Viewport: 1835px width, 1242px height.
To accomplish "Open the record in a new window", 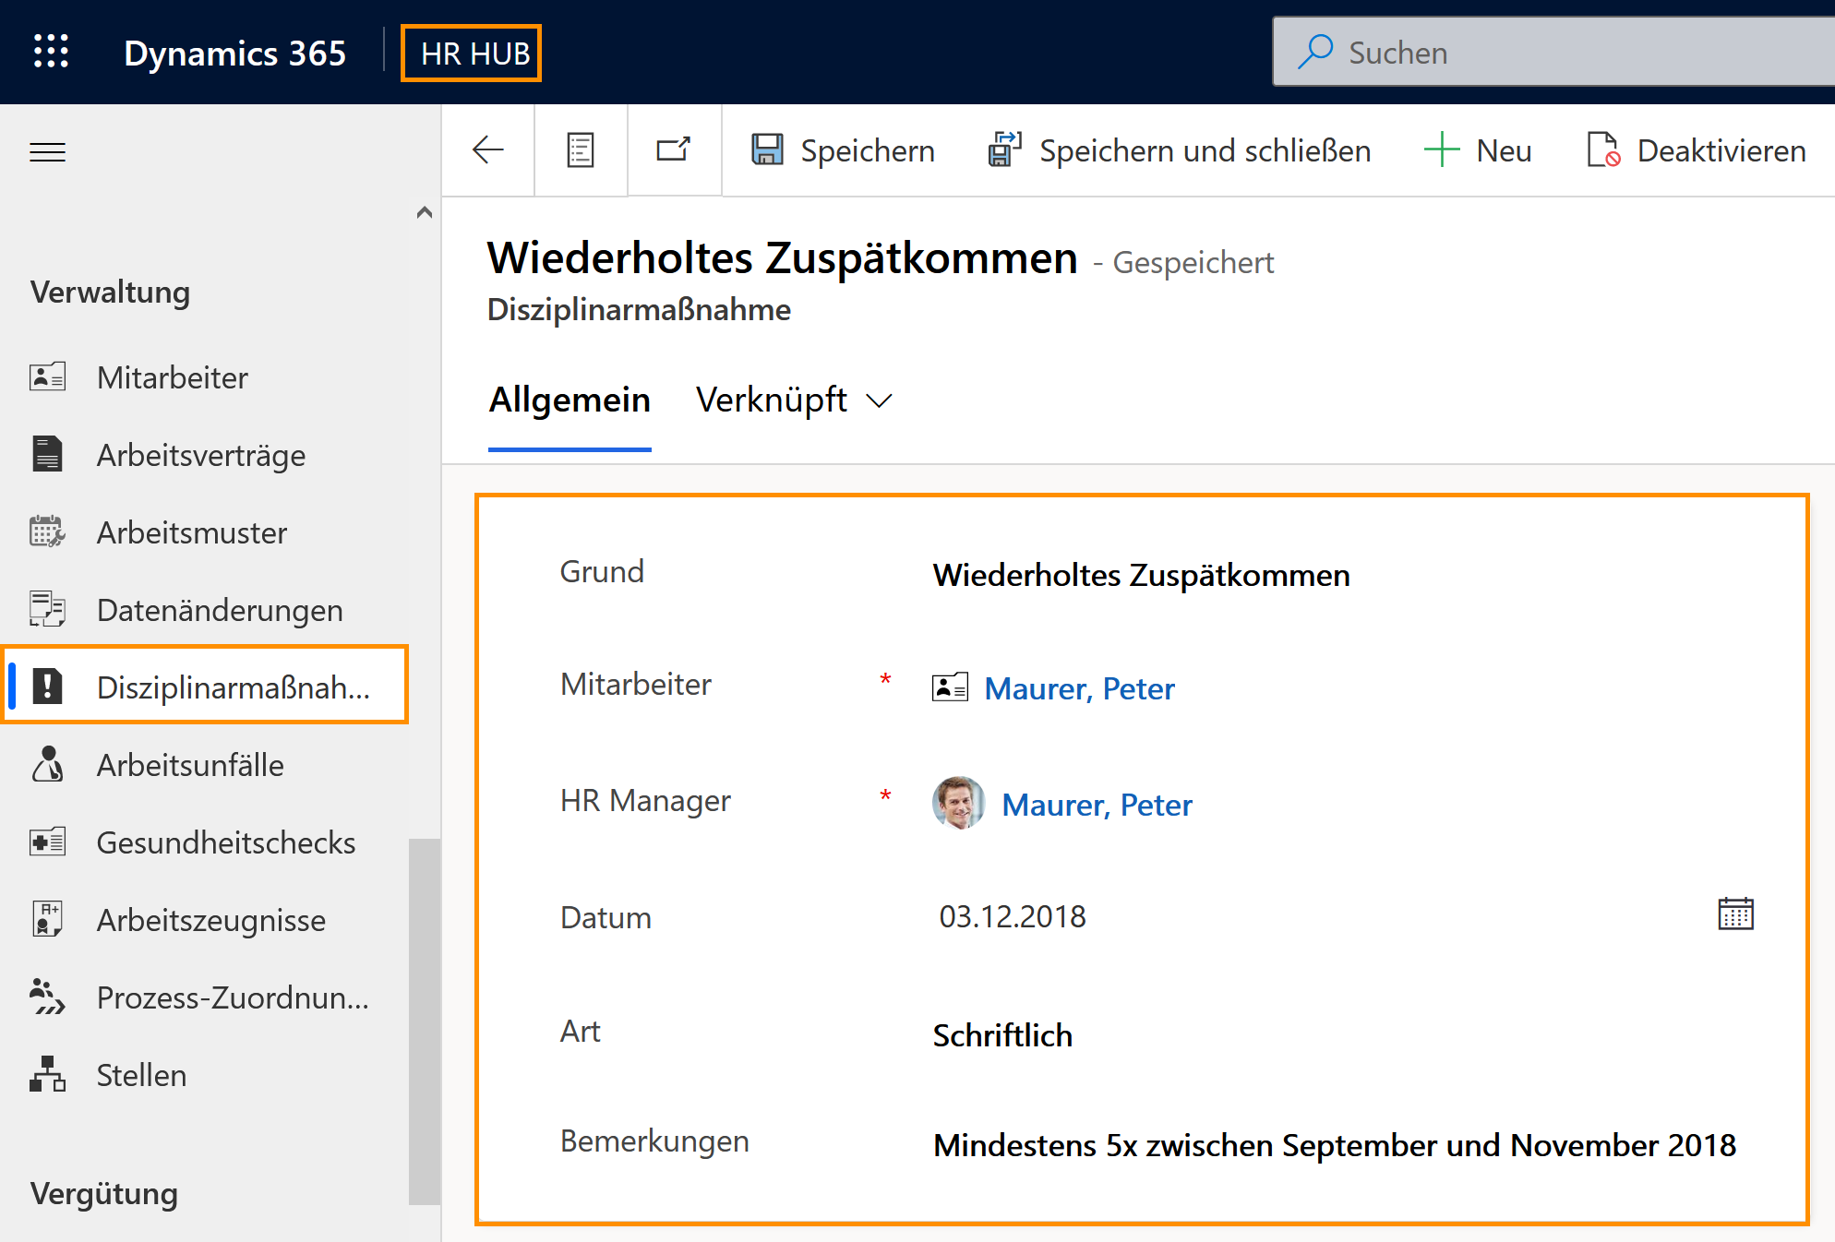I will (674, 149).
